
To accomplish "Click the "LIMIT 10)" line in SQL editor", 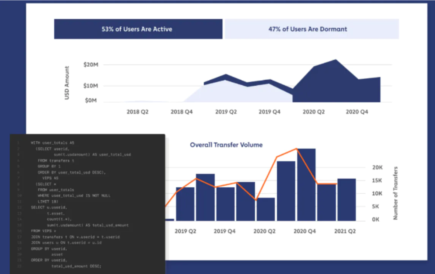I will pyautogui.click(x=48, y=201).
